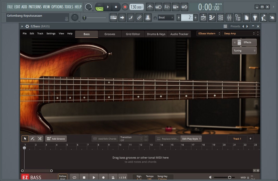Image resolution: width=278 pixels, height=181 pixels.
Task: Select the pencil edit tool in EZbass toolbar
Action: [x=32, y=138]
